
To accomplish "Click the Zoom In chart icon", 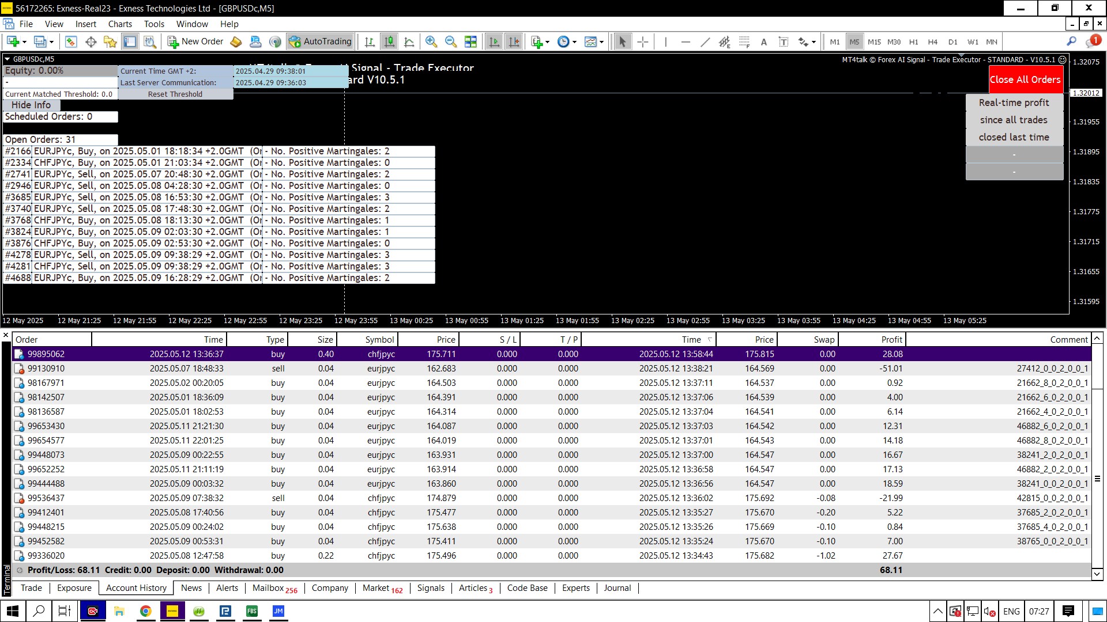I will pyautogui.click(x=431, y=41).
